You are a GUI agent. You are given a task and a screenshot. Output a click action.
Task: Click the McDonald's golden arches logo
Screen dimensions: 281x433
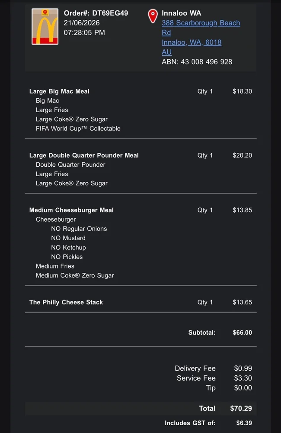pos(45,26)
